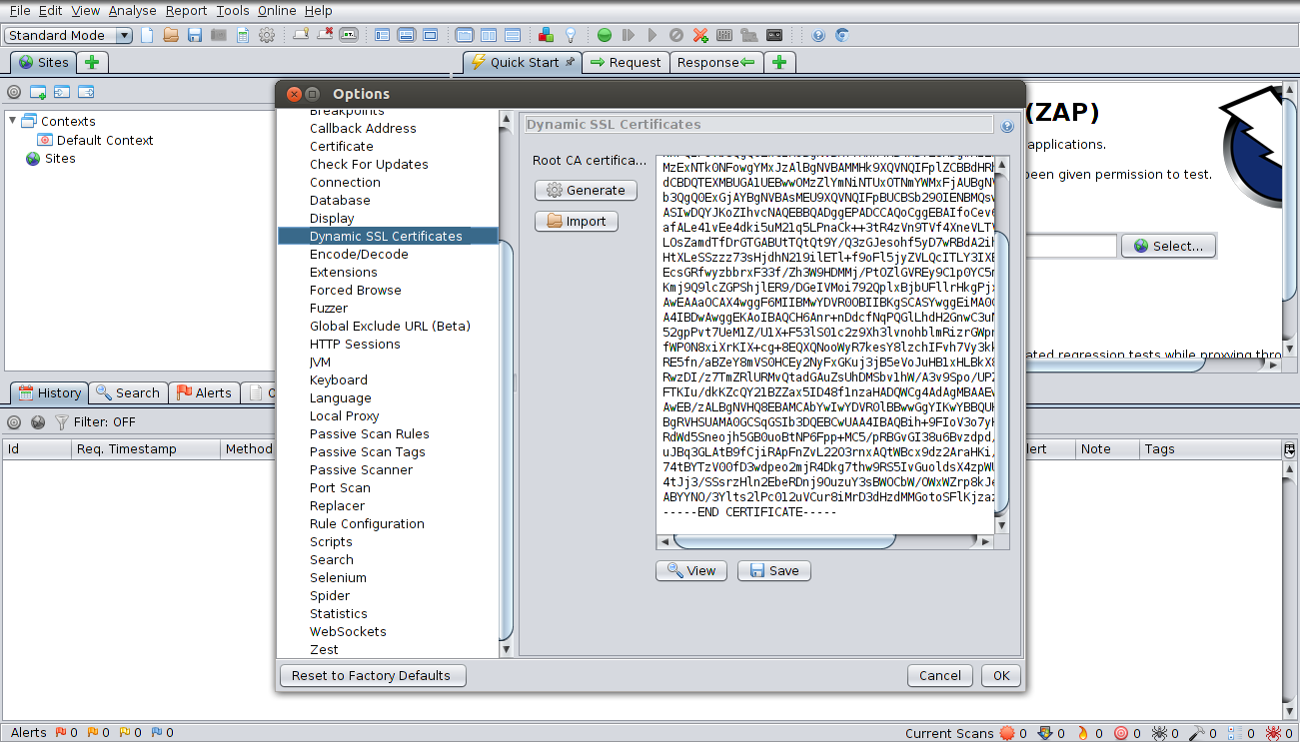Click the flame active scan icon in status bar
Screen dimensions: 1300x743
(x=1083, y=733)
